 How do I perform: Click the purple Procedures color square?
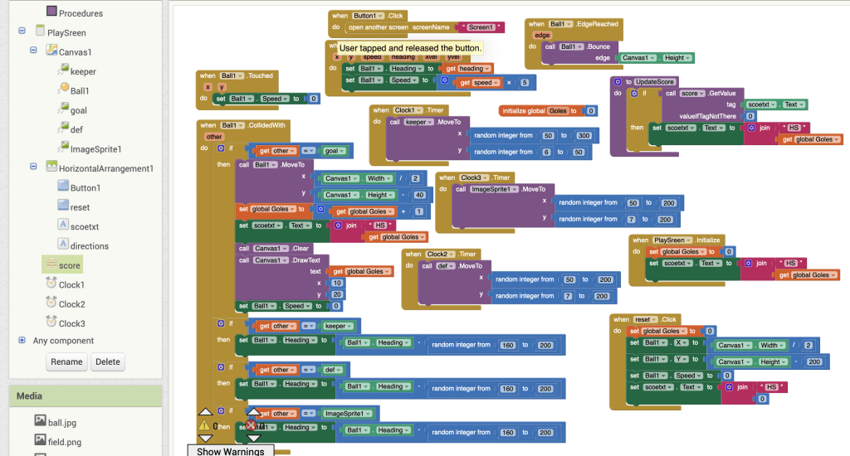(x=51, y=12)
